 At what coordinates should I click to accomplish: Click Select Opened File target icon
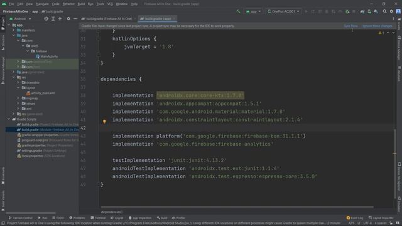[x=46, y=19]
